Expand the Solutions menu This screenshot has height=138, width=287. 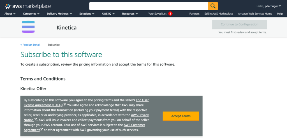point(87,14)
